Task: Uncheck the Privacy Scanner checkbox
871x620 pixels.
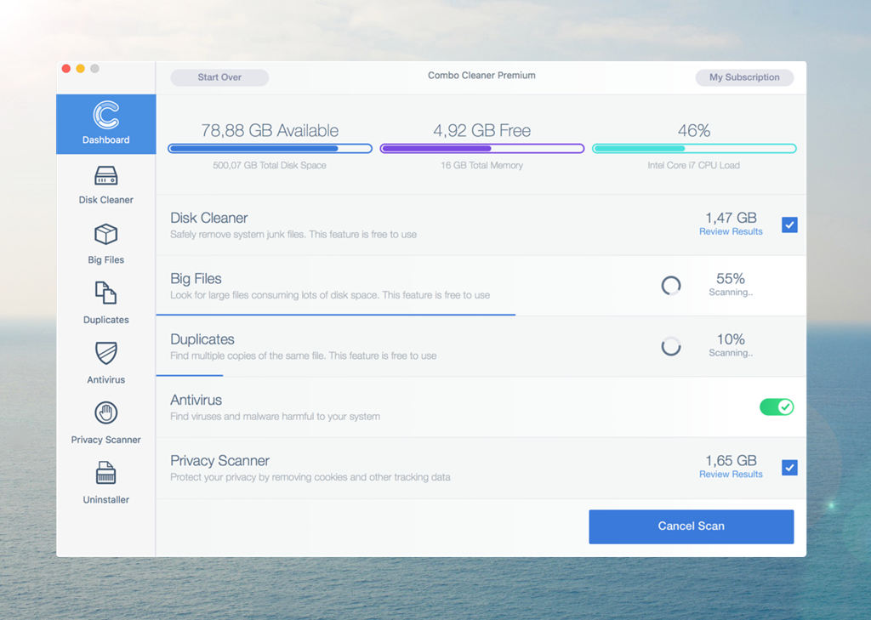Action: (x=789, y=468)
